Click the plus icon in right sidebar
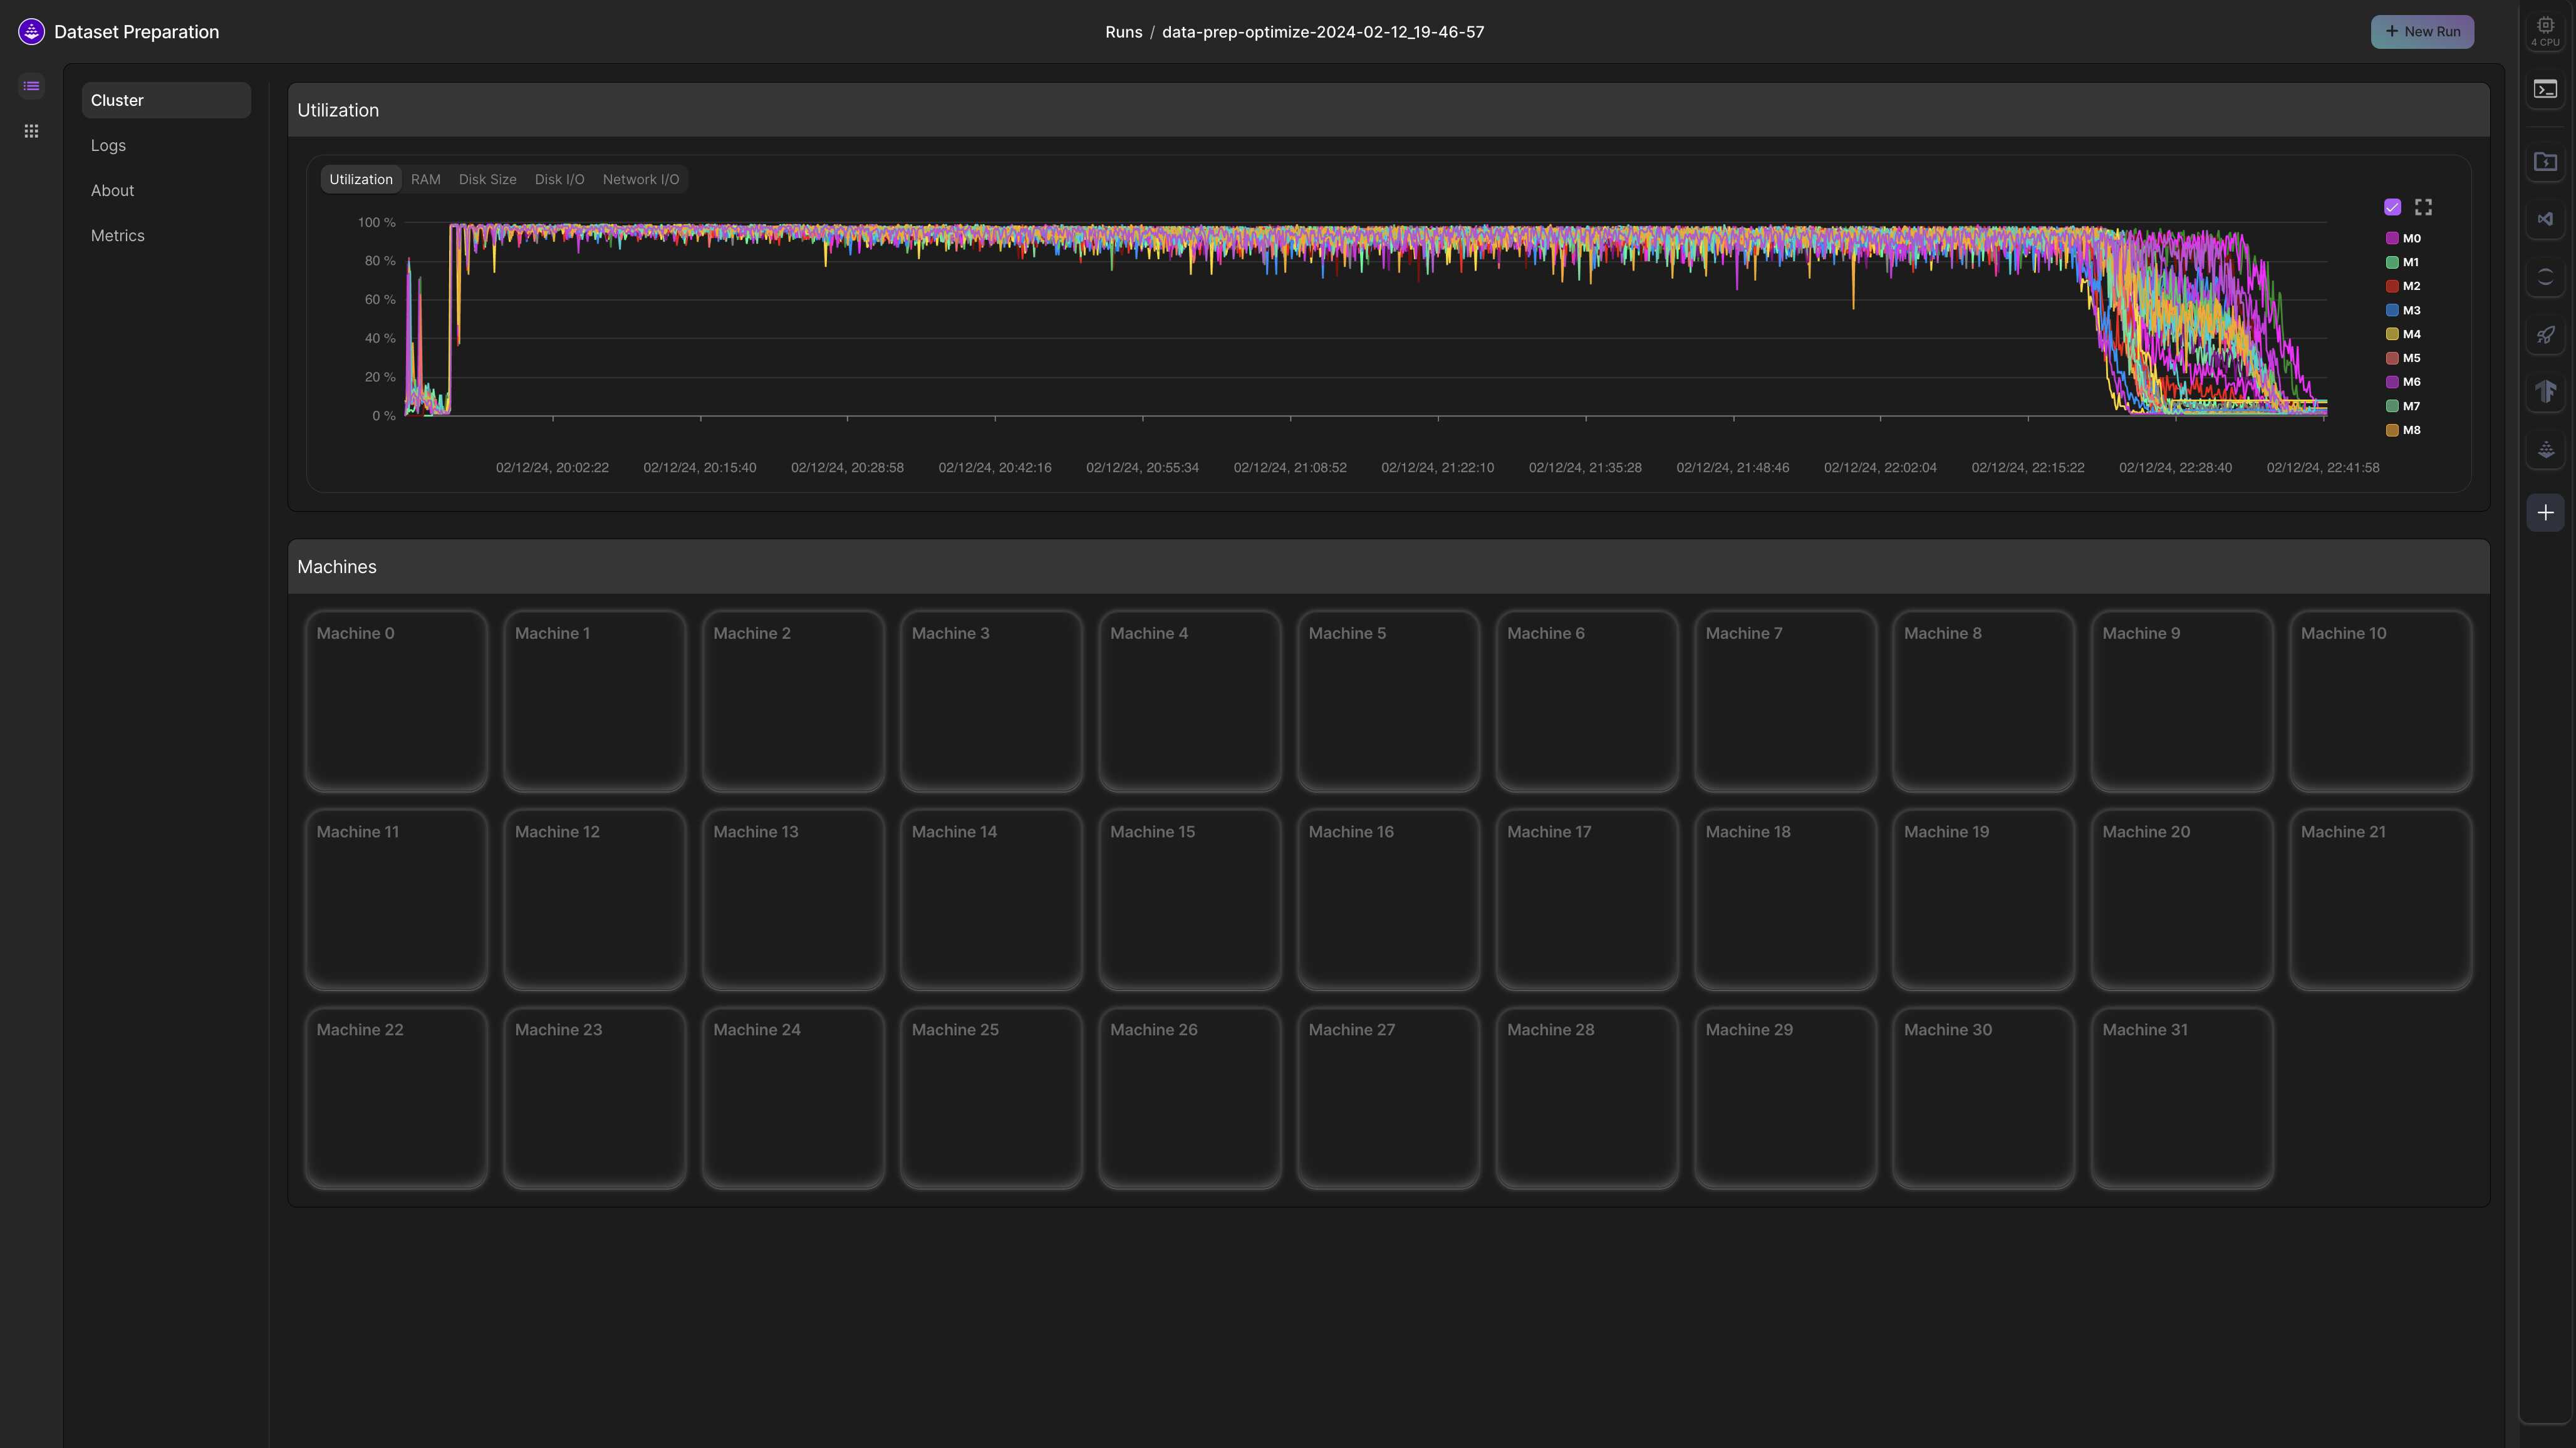The width and height of the screenshot is (2576, 1448). click(x=2545, y=513)
